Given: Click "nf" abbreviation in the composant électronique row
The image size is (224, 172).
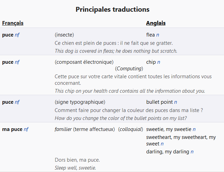Looking at the screenshot, I should click(x=17, y=62).
